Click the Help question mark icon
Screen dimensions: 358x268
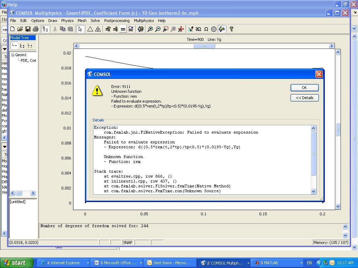pyautogui.click(x=231, y=29)
